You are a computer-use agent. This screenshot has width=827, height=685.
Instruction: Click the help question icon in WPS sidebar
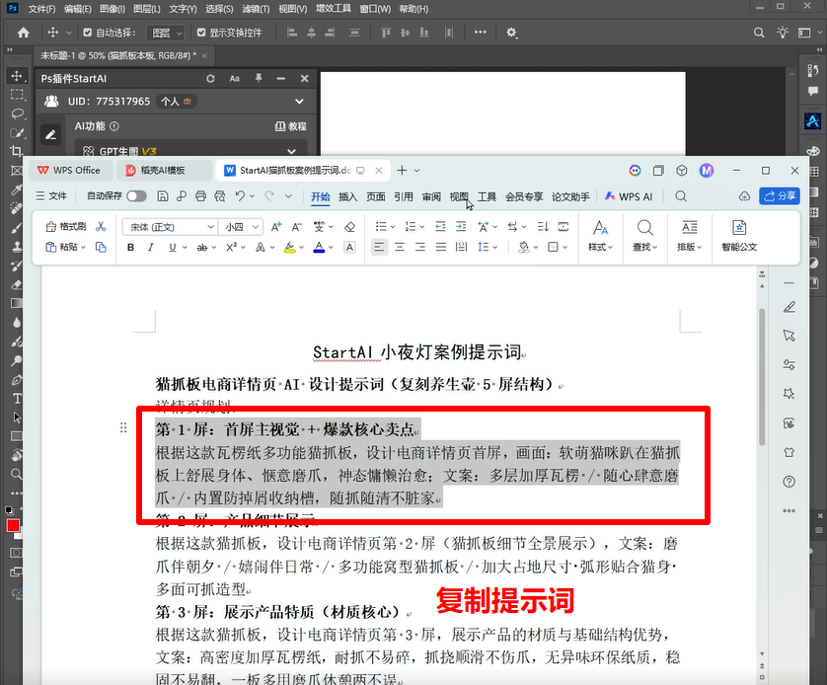[x=789, y=482]
